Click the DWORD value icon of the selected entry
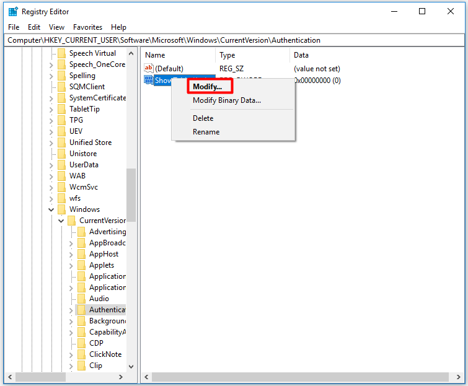 [x=149, y=80]
